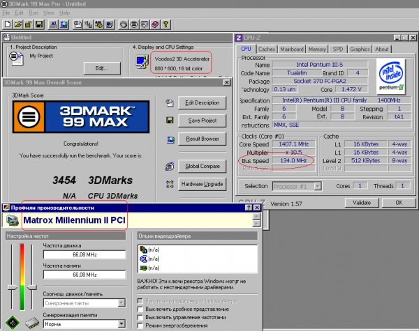Click the looping arrow toolbar icon
Viewport: 419px width, 331px height.
123,24
